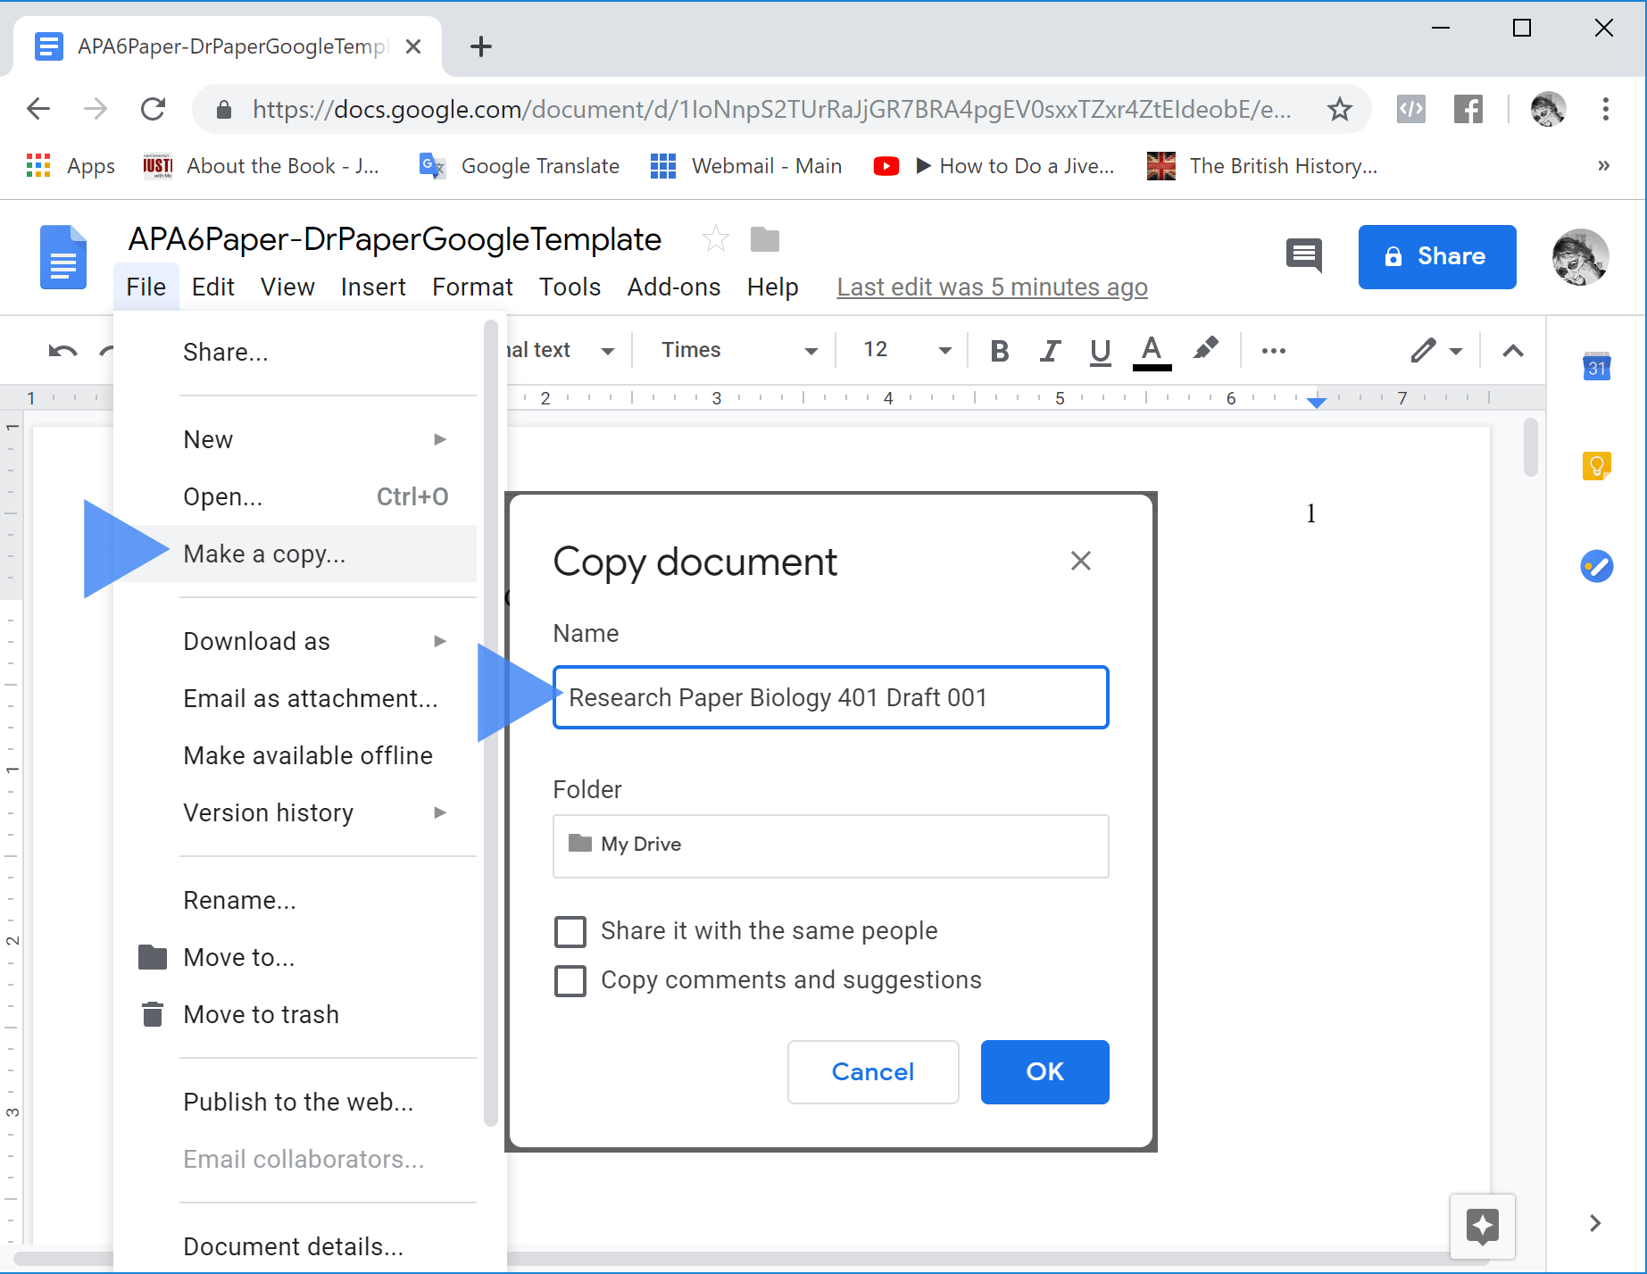
Task: Click the document Name input field
Action: [830, 697]
